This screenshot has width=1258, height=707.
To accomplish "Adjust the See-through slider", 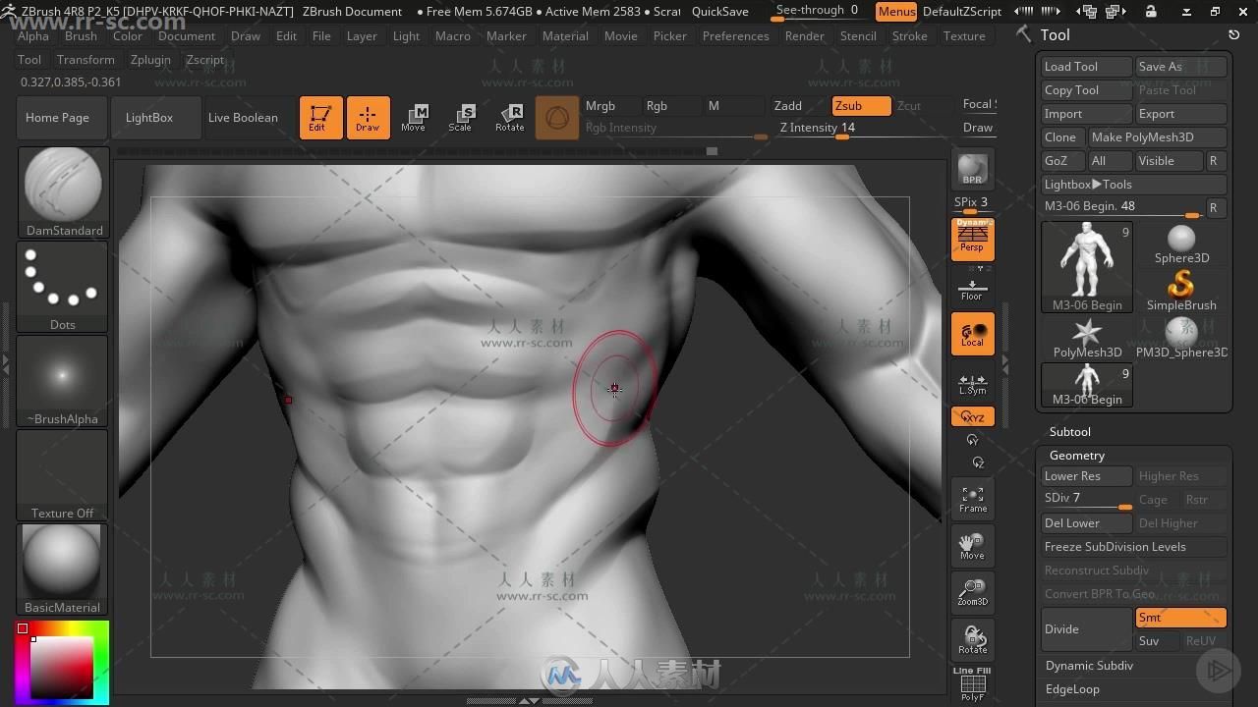I will 817,11.
